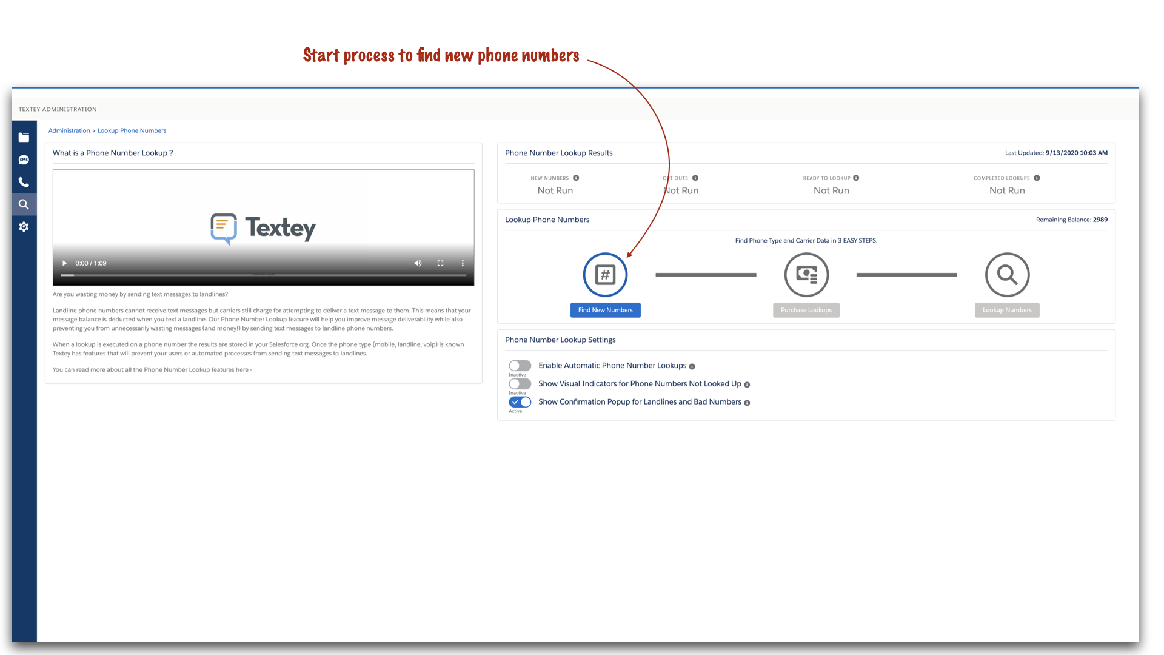Click the Find New Numbers button
Image resolution: width=1164 pixels, height=655 pixels.
(x=605, y=310)
